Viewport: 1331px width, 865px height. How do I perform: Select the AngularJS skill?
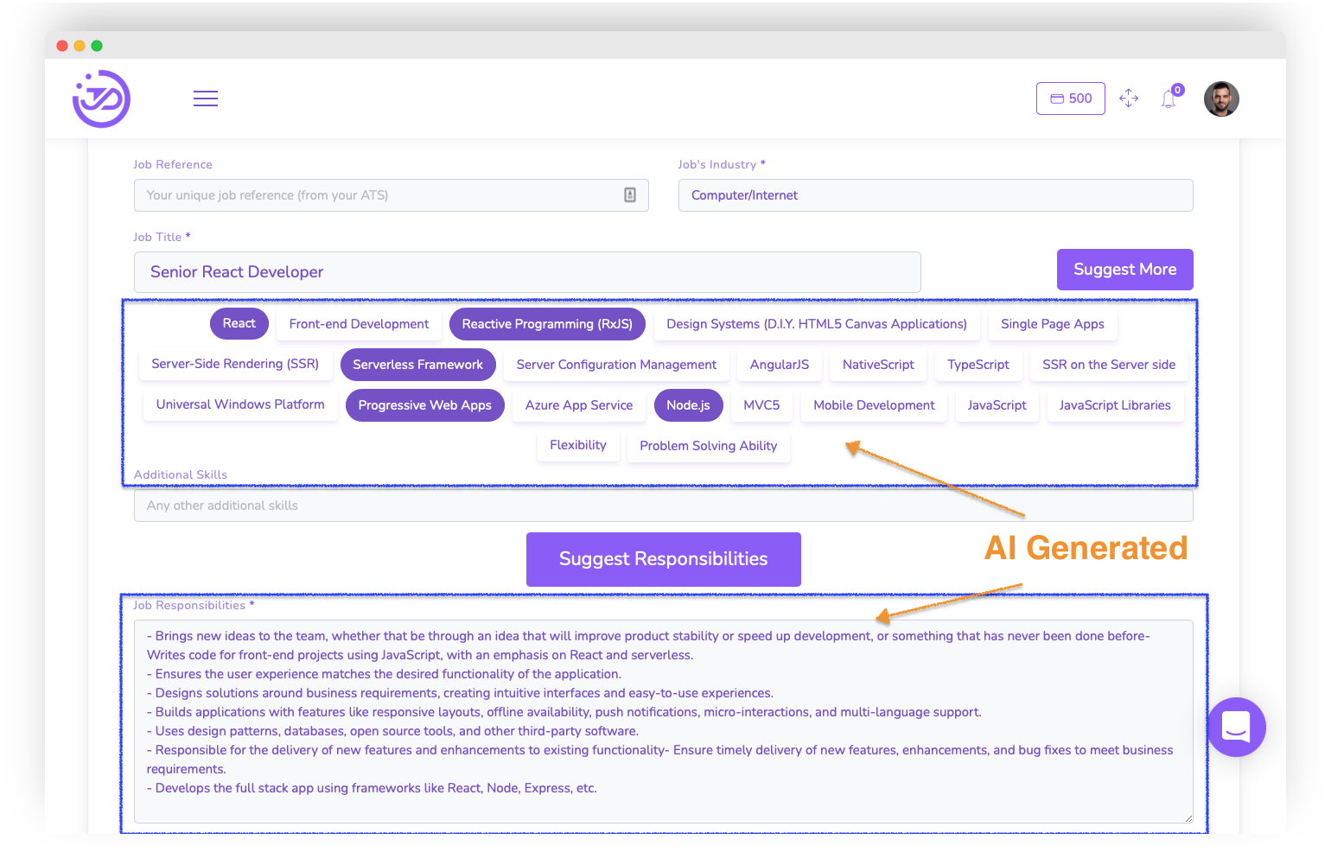click(x=779, y=364)
